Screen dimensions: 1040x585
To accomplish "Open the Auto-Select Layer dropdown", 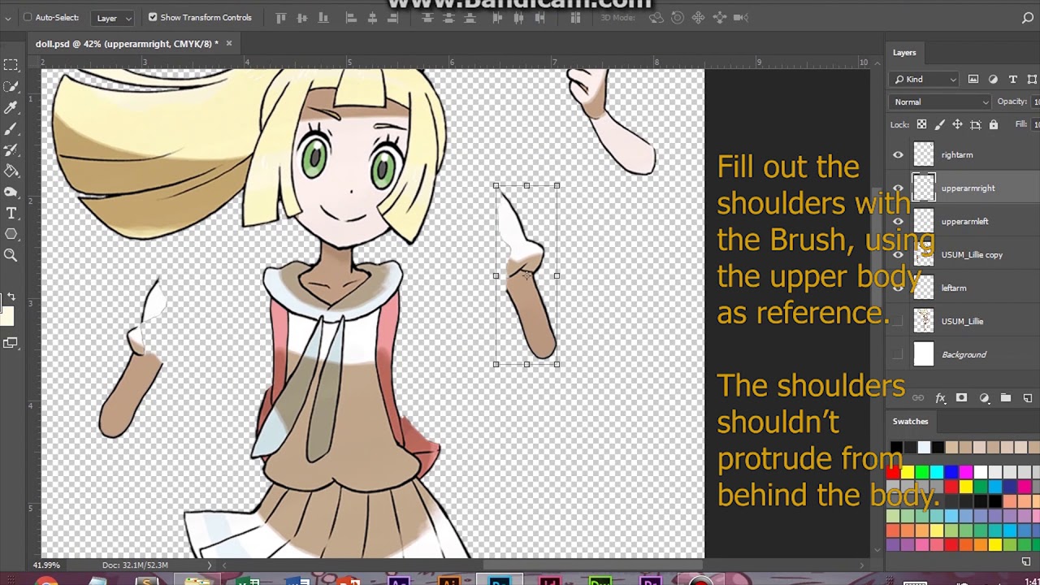I will click(113, 18).
